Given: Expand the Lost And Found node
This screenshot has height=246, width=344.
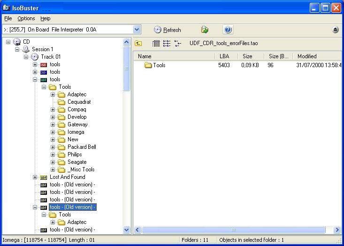Looking at the screenshot, I should [35, 177].
